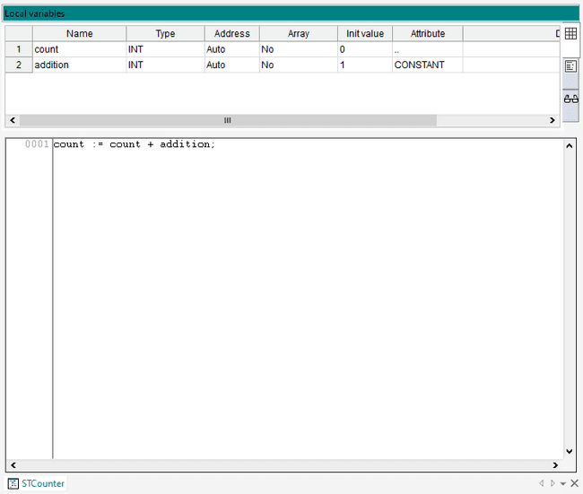Screen dimensions: 583x494
Task: Switch to the table view icon
Action: click(x=570, y=34)
